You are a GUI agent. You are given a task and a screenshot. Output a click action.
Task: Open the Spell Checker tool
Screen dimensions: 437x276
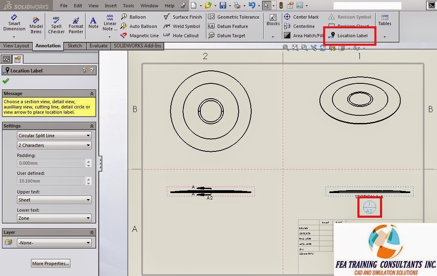click(56, 24)
